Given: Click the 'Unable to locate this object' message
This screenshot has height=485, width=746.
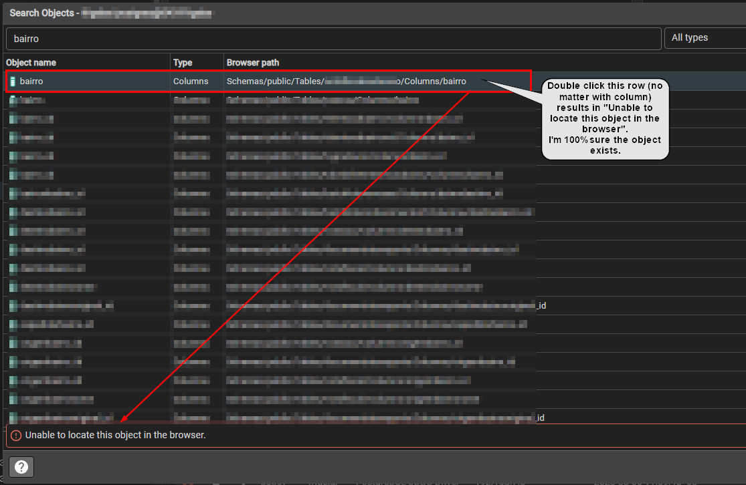Looking at the screenshot, I should [115, 436].
